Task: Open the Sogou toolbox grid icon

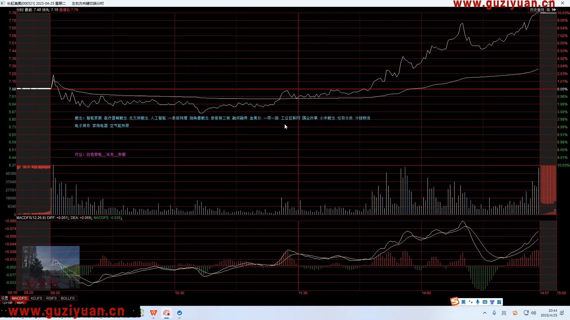Action: (x=499, y=302)
